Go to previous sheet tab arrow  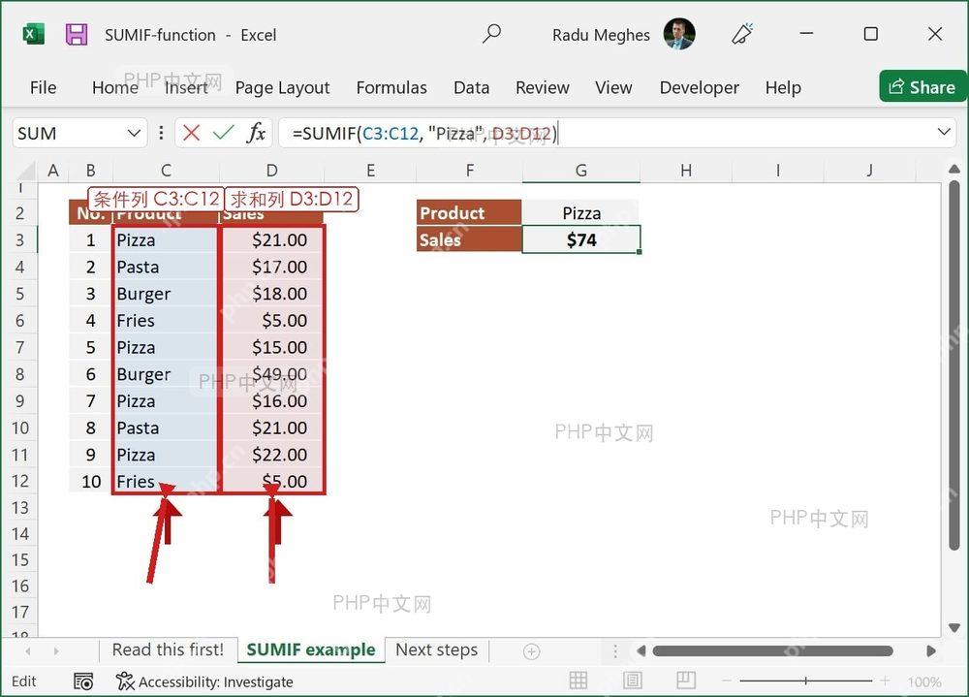pyautogui.click(x=28, y=651)
